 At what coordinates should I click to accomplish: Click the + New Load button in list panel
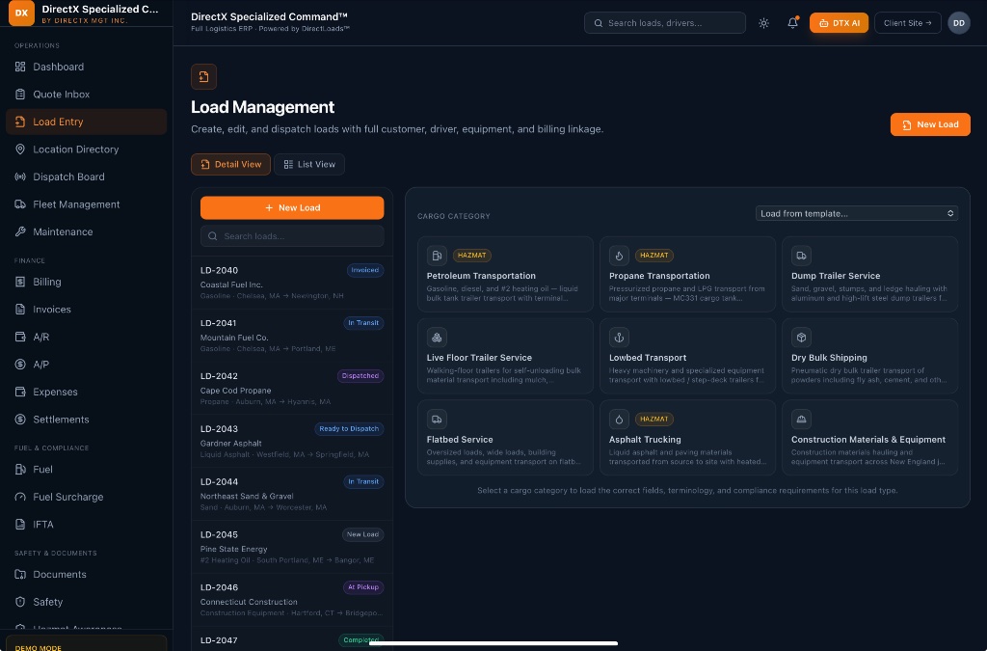(x=292, y=207)
